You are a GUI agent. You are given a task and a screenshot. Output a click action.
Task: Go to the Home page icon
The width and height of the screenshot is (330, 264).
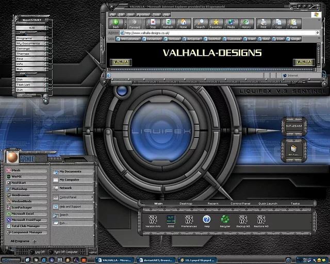pyautogui.click(x=183, y=23)
